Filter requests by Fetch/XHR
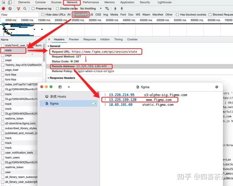The height and width of the screenshot is (186, 233). [x=81, y=15]
